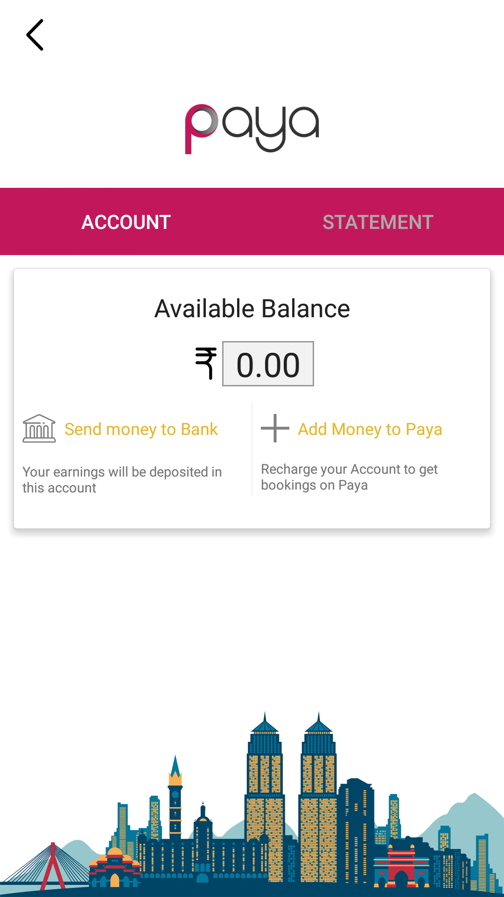Image resolution: width=504 pixels, height=897 pixels.
Task: Open Send money to Bank
Action: pos(141,429)
